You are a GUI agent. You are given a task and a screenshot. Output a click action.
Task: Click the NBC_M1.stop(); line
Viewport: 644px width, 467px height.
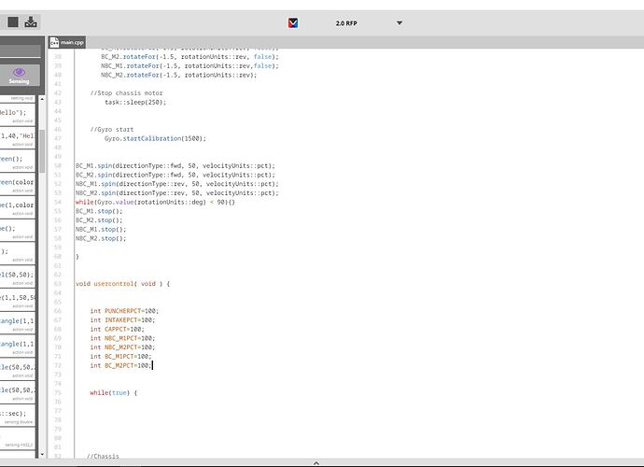pyautogui.click(x=101, y=230)
